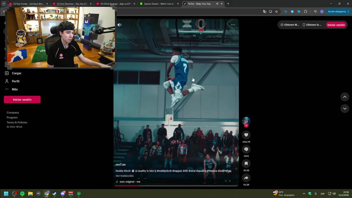Save video with the bookmark icon
Viewport: 352px width, 198px height.
pos(246,163)
